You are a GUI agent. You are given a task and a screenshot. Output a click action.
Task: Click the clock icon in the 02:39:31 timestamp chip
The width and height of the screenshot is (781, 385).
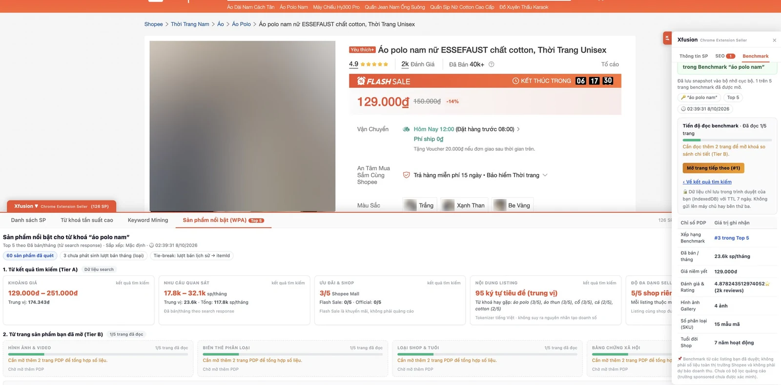pos(683,109)
